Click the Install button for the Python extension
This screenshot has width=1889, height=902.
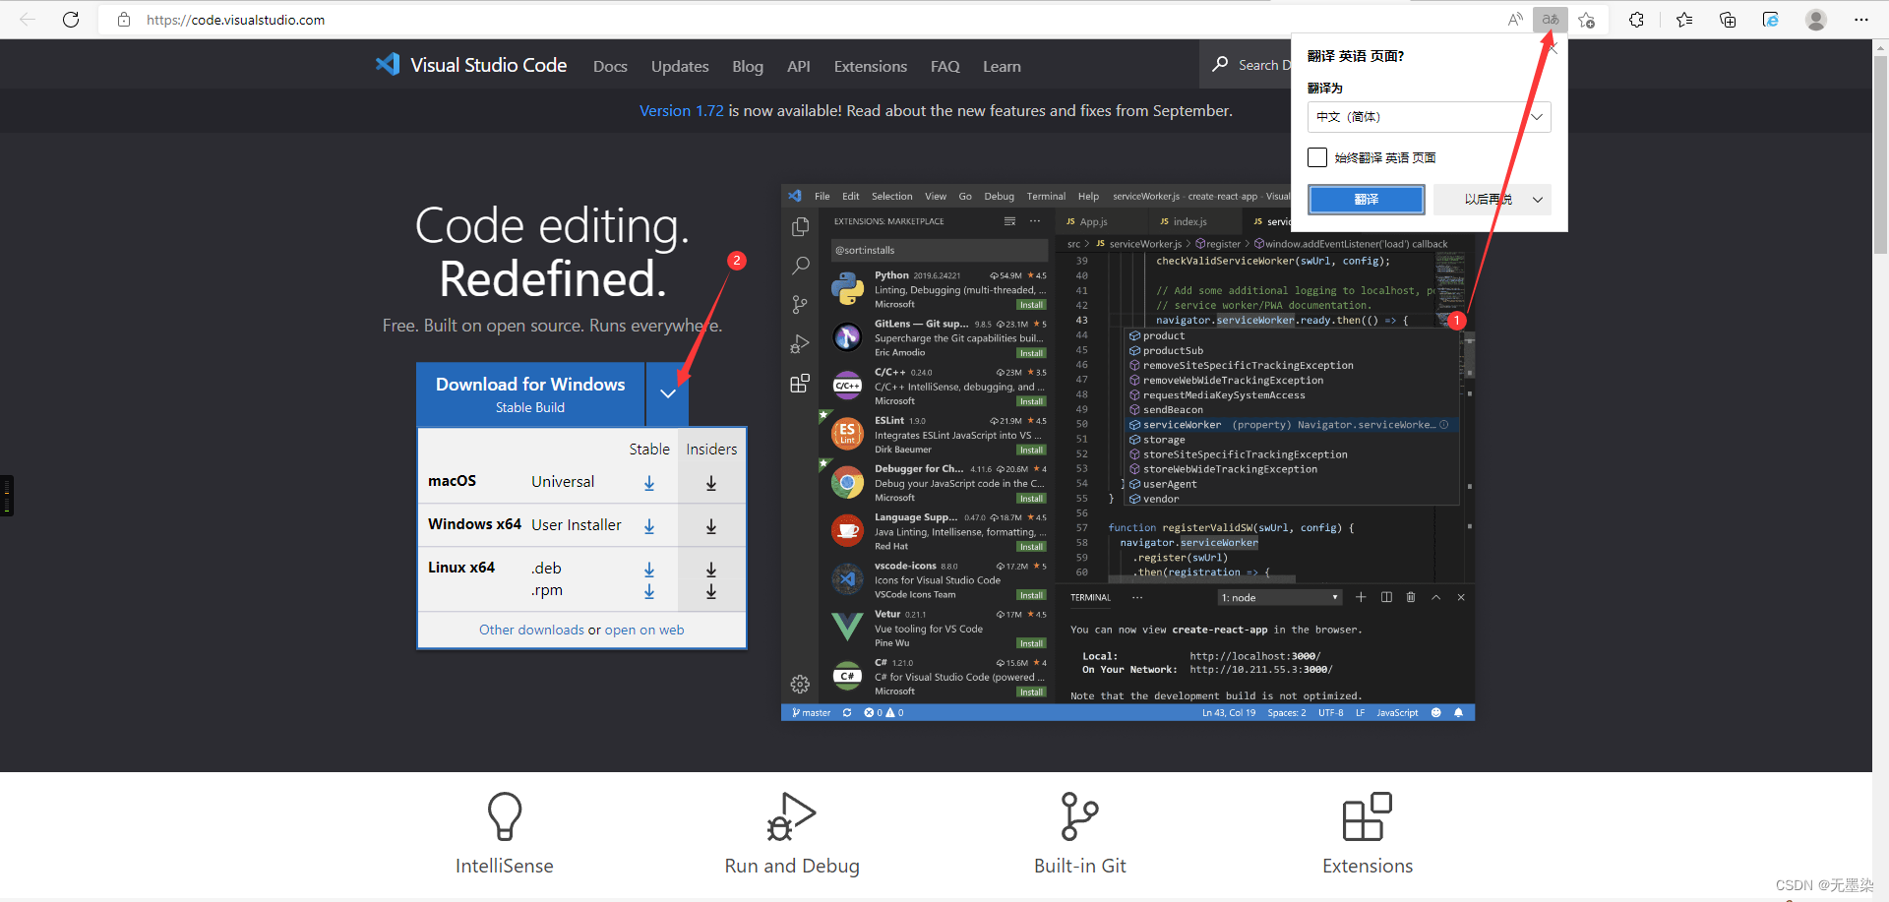click(1031, 305)
